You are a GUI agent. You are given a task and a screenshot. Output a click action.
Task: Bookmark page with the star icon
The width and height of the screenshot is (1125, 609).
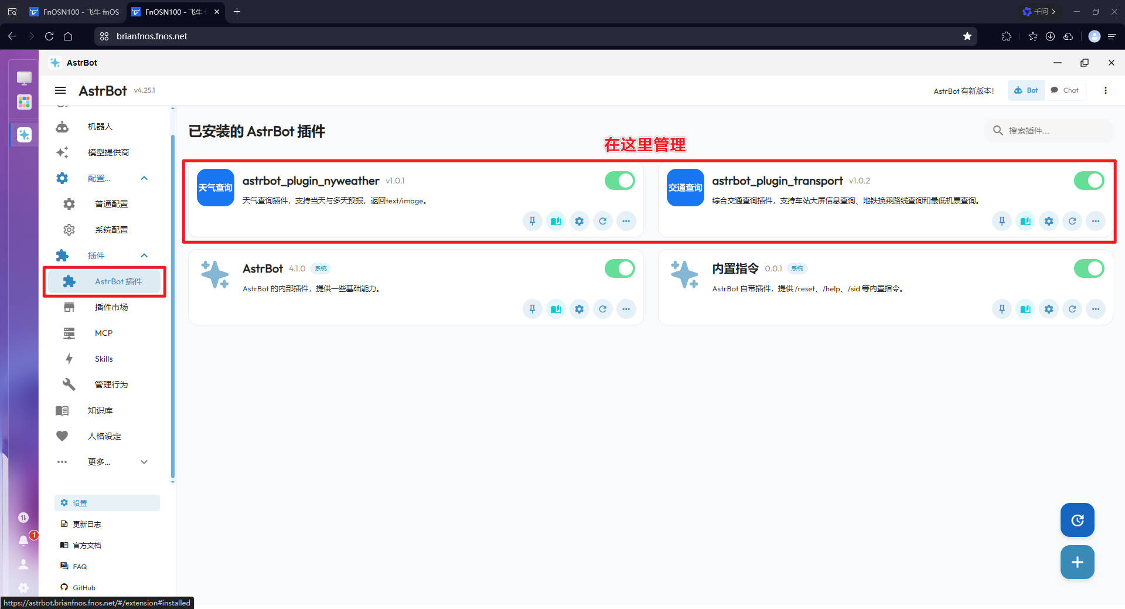(x=967, y=36)
